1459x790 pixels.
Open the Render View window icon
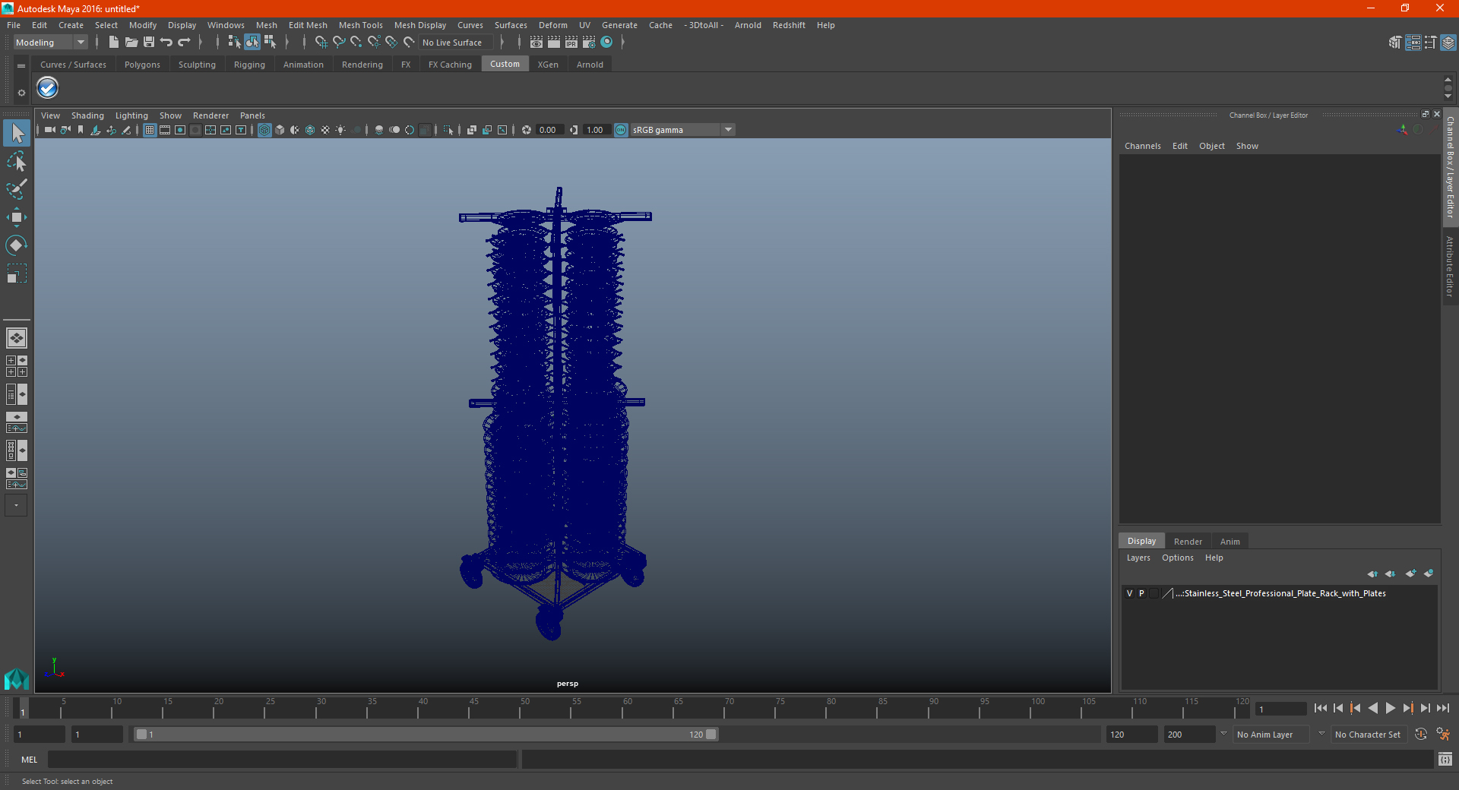click(x=536, y=43)
